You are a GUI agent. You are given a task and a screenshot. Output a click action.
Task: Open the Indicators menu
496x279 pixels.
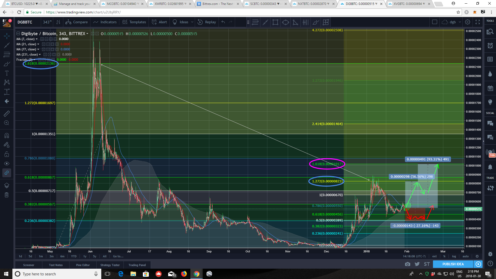105,22
